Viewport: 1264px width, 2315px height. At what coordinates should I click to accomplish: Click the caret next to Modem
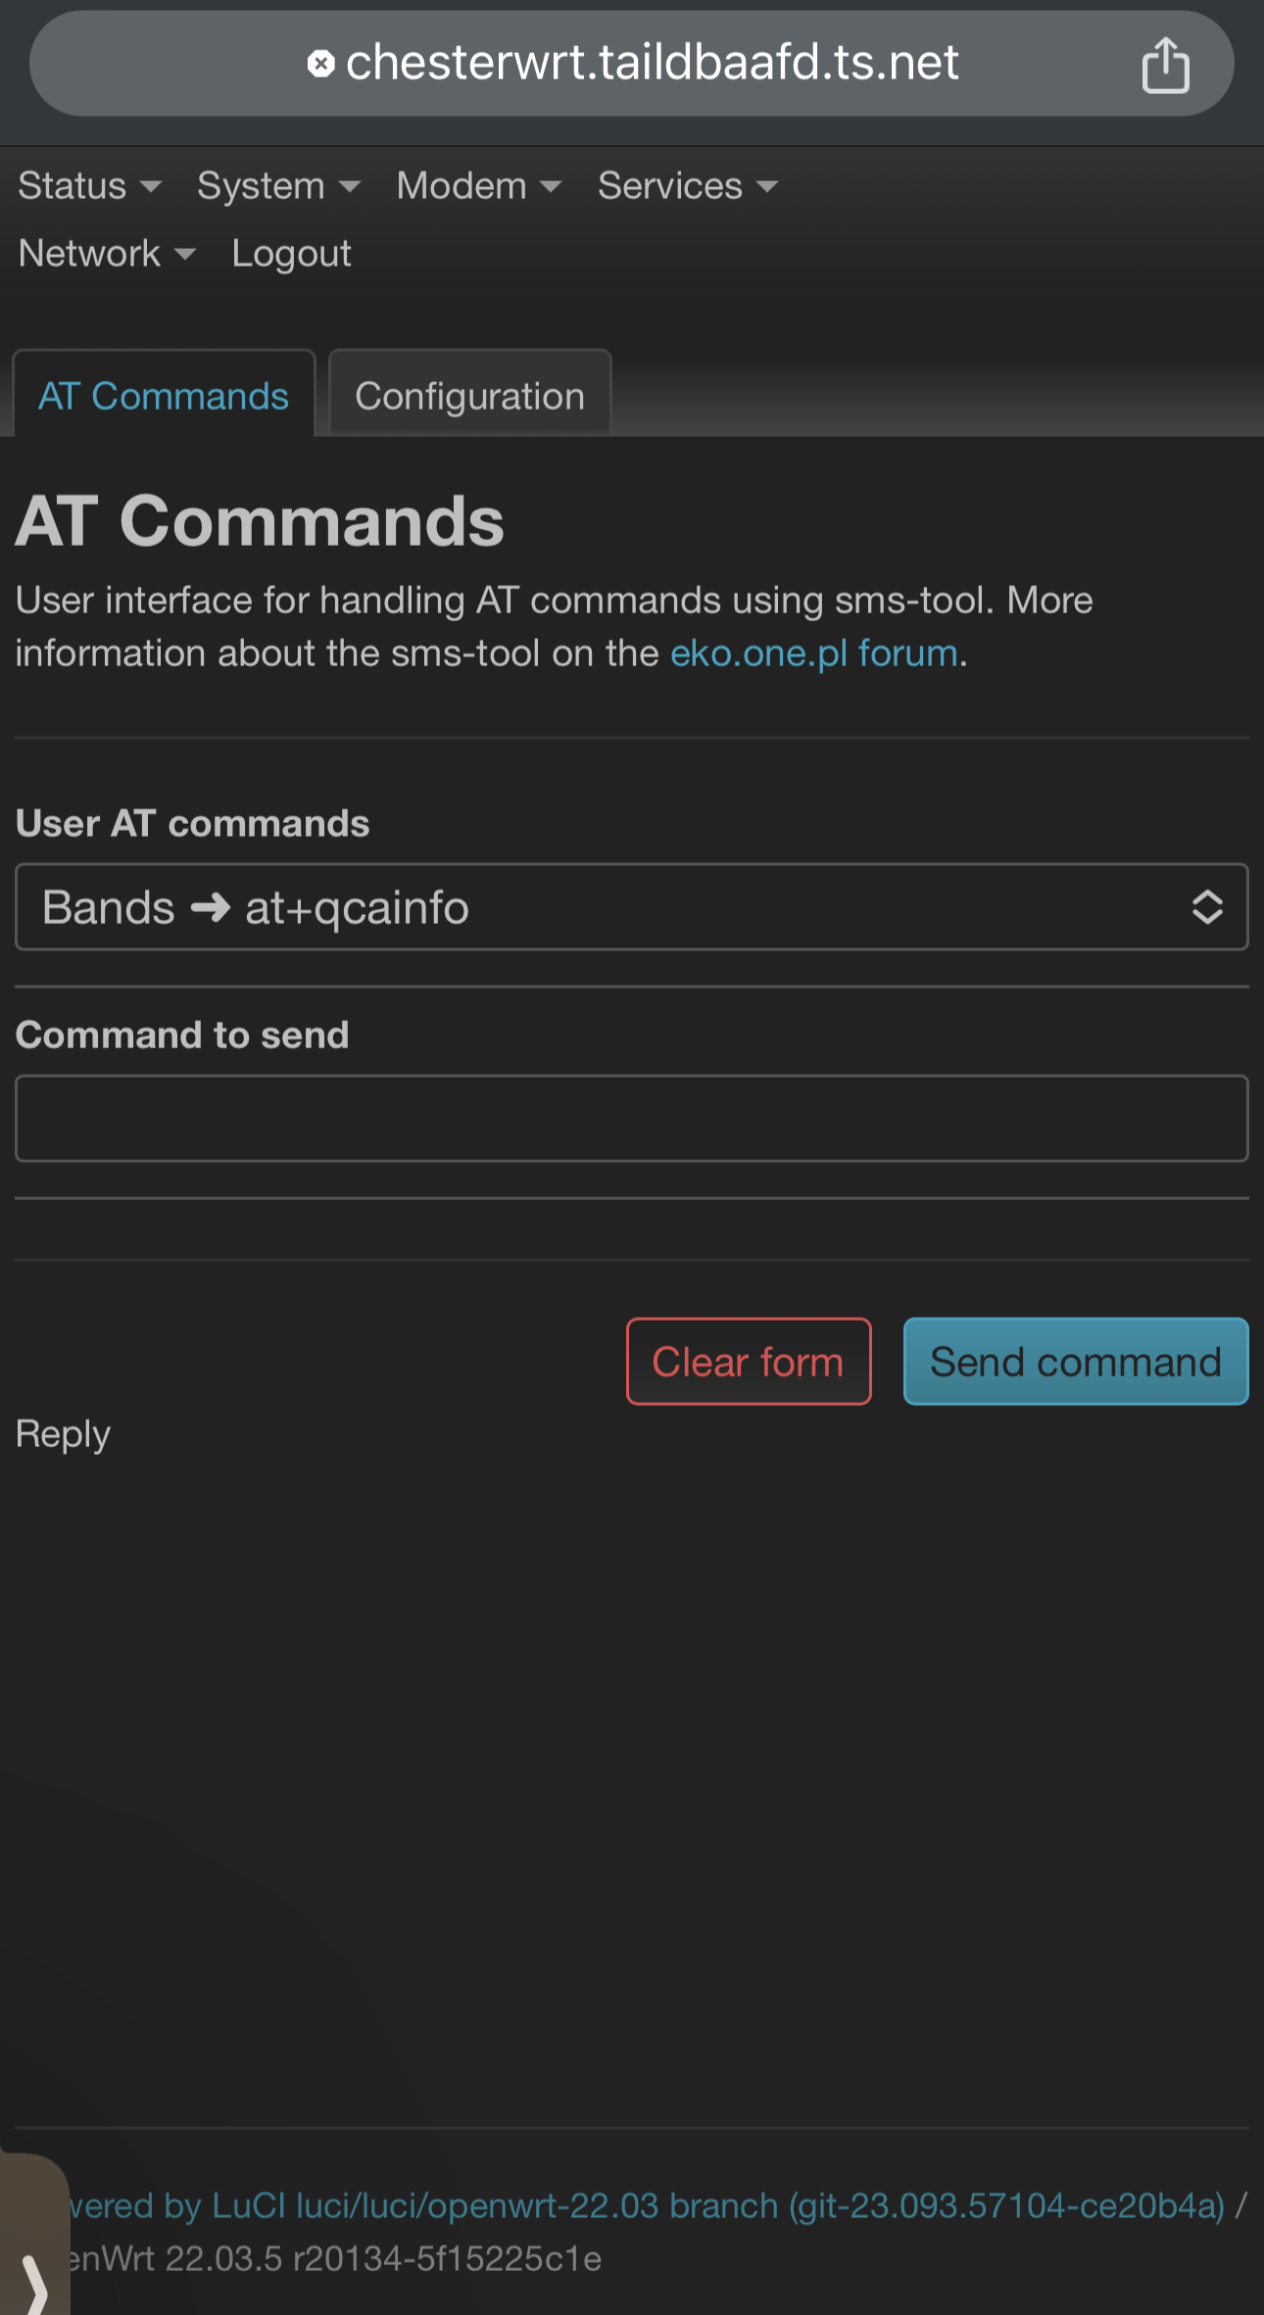point(551,186)
